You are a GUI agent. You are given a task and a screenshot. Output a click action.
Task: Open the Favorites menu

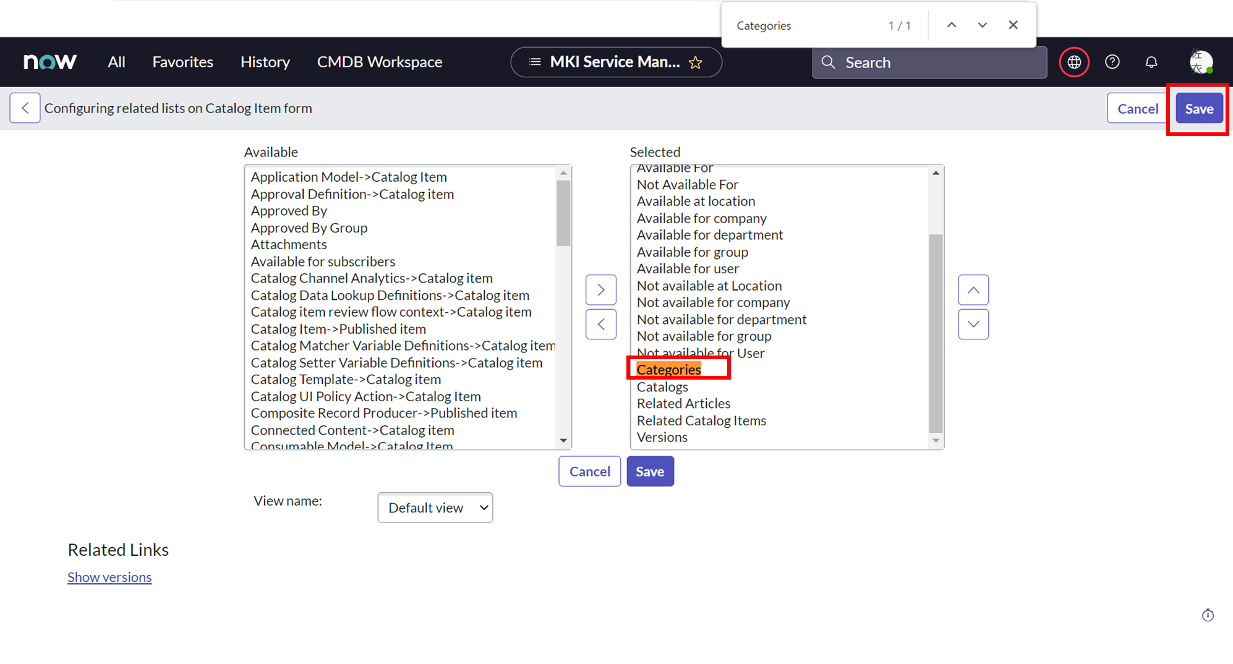coord(183,62)
